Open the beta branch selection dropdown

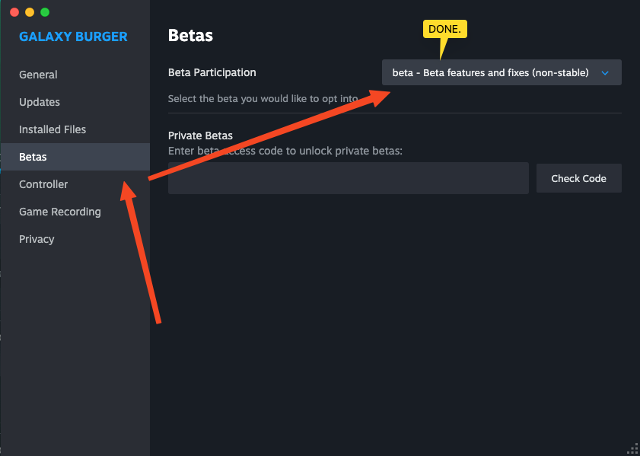[501, 72]
